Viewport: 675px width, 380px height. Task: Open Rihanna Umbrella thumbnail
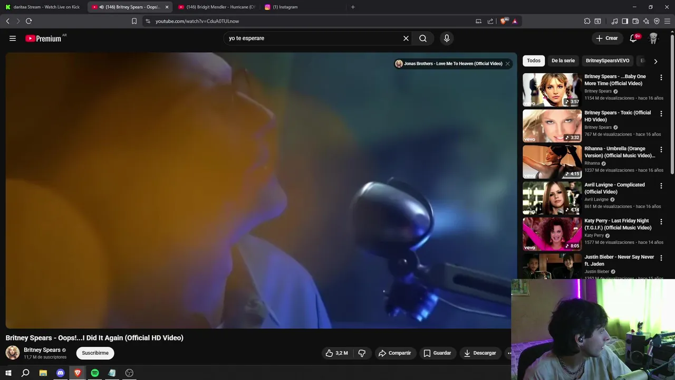click(x=552, y=161)
